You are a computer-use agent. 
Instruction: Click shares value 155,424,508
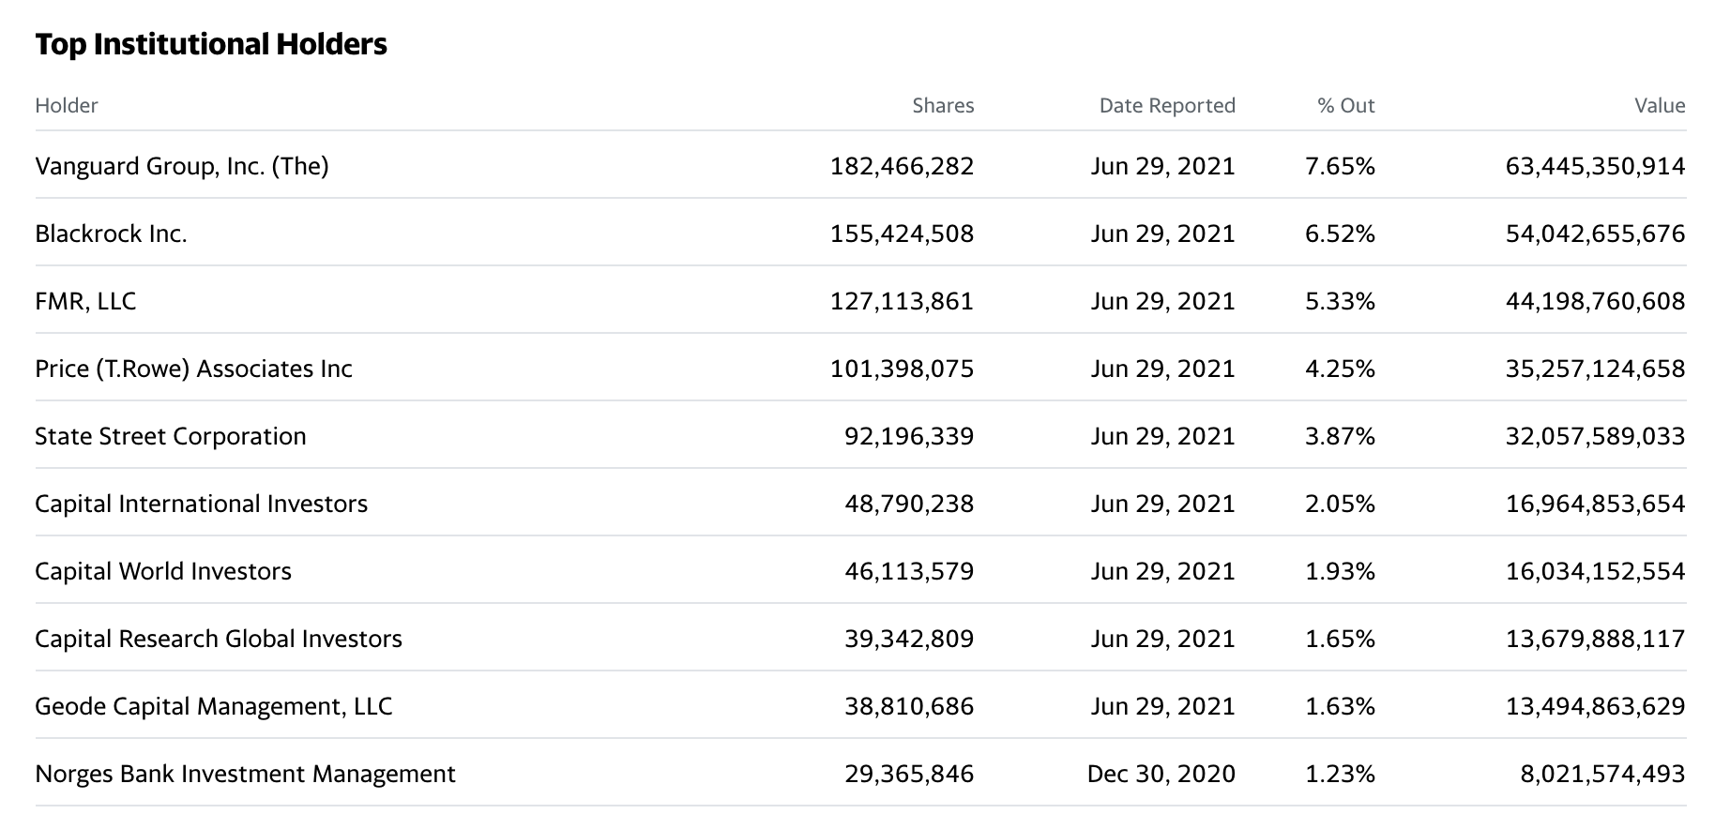pos(902,234)
